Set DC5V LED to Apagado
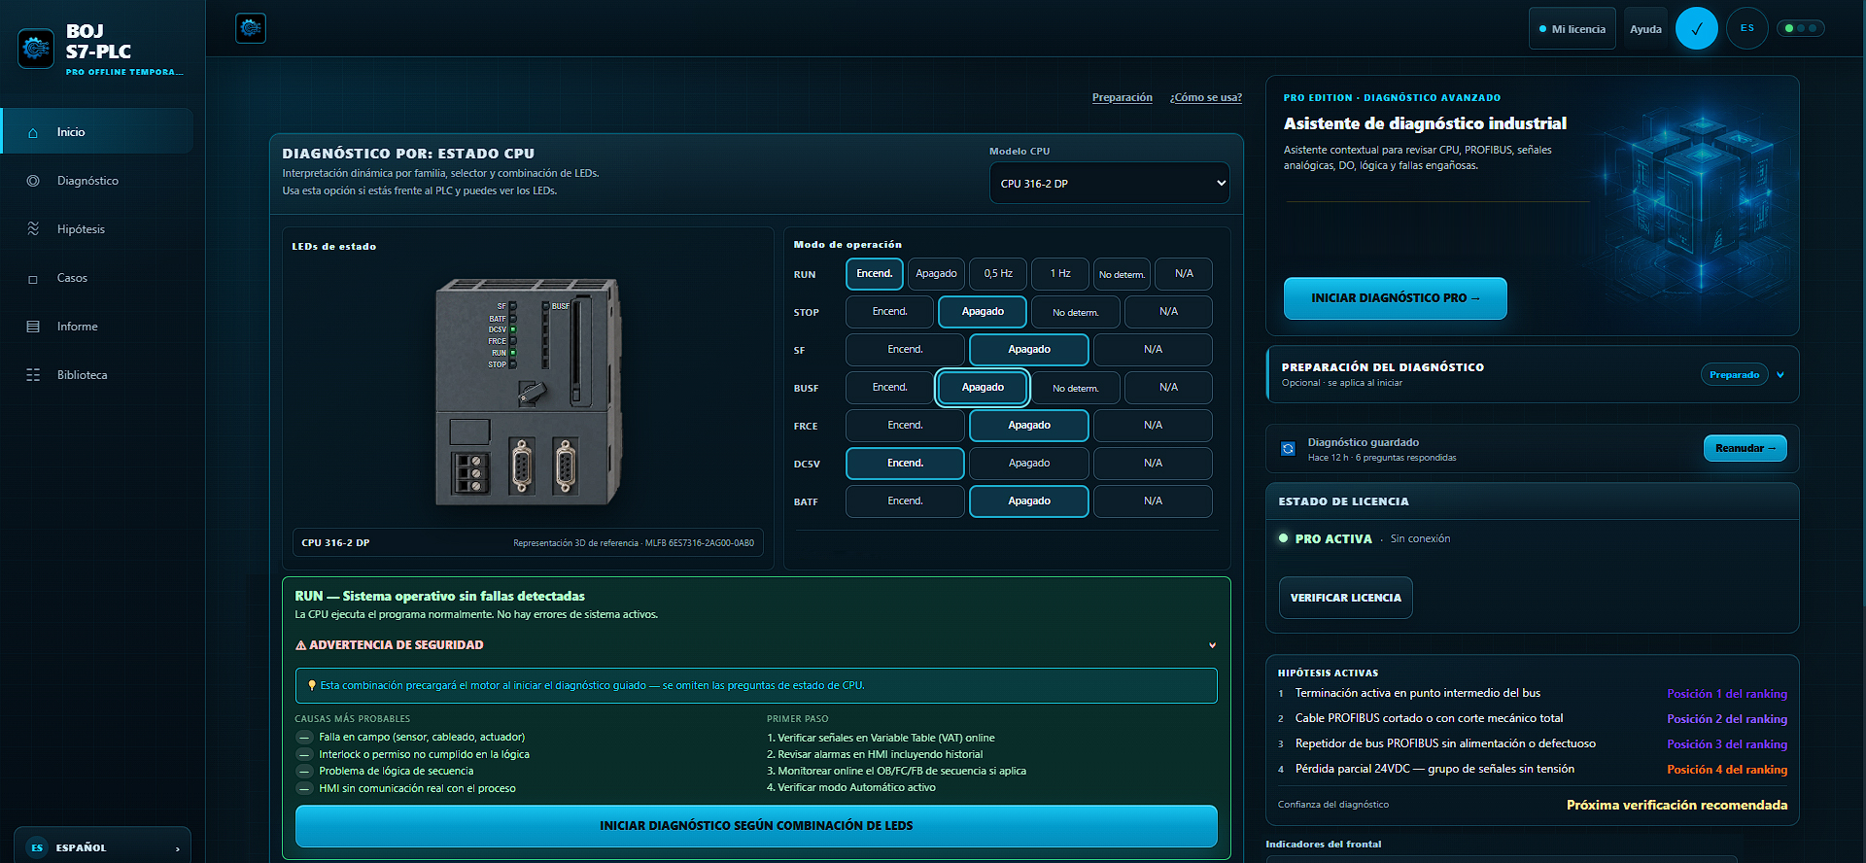The image size is (1866, 863). click(1029, 464)
